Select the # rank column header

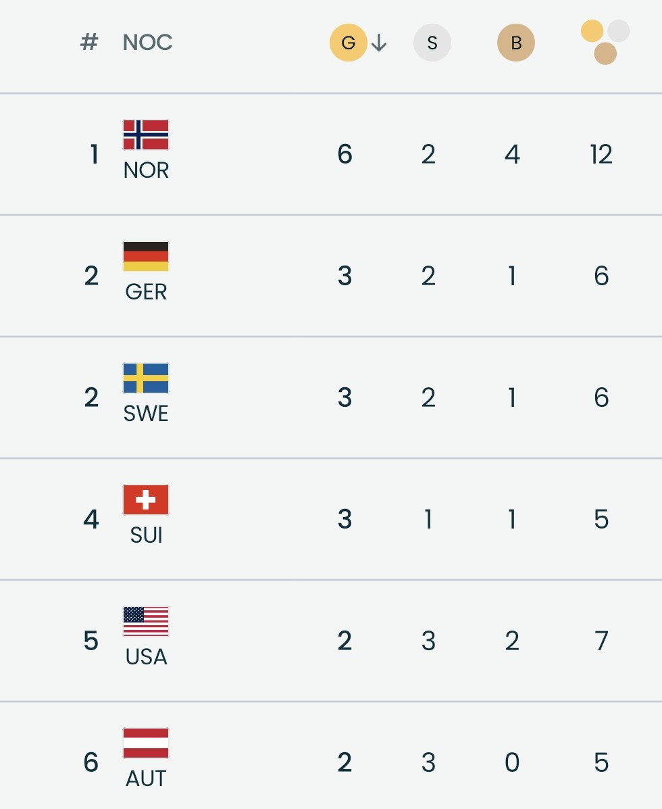89,43
